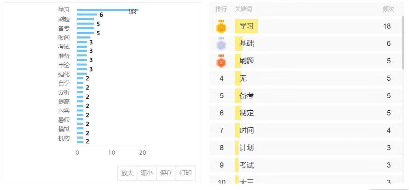Click the 申论 label on the chart axis
411x190 pixels.
(64, 65)
